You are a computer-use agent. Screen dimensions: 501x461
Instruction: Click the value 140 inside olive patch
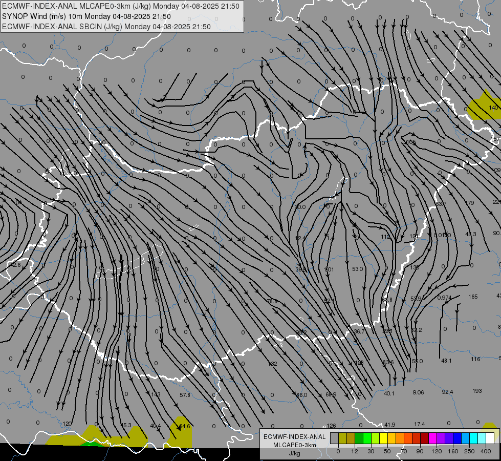493,108
